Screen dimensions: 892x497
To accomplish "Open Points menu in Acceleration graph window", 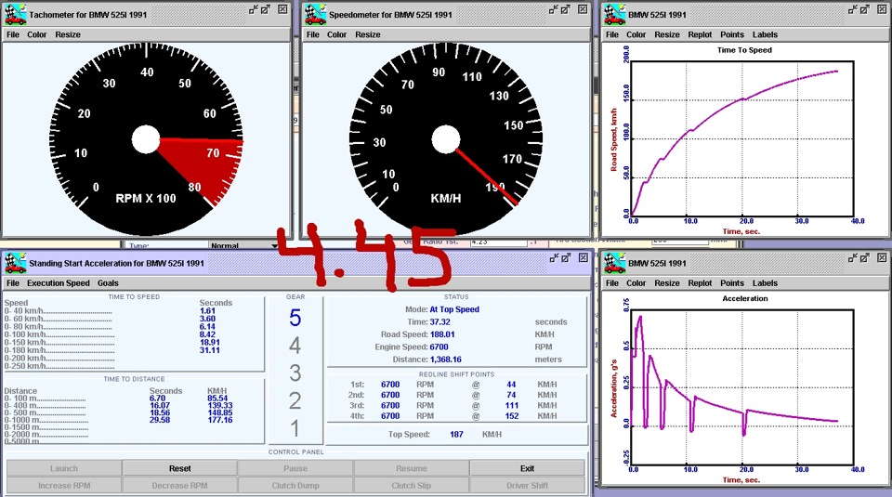I will click(732, 283).
